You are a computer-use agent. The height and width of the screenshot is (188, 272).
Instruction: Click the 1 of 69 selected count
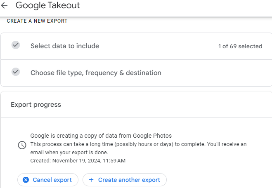pos(240,46)
